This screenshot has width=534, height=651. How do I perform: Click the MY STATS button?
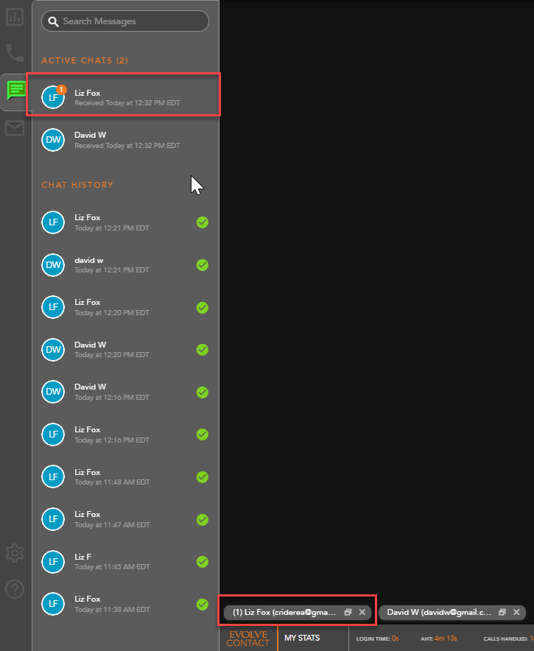coord(302,638)
